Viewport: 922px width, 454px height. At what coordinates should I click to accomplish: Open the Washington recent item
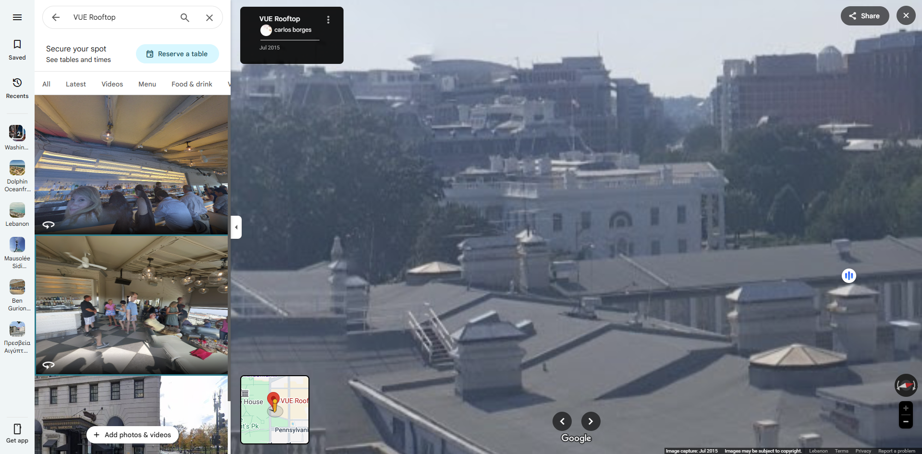[x=17, y=137]
